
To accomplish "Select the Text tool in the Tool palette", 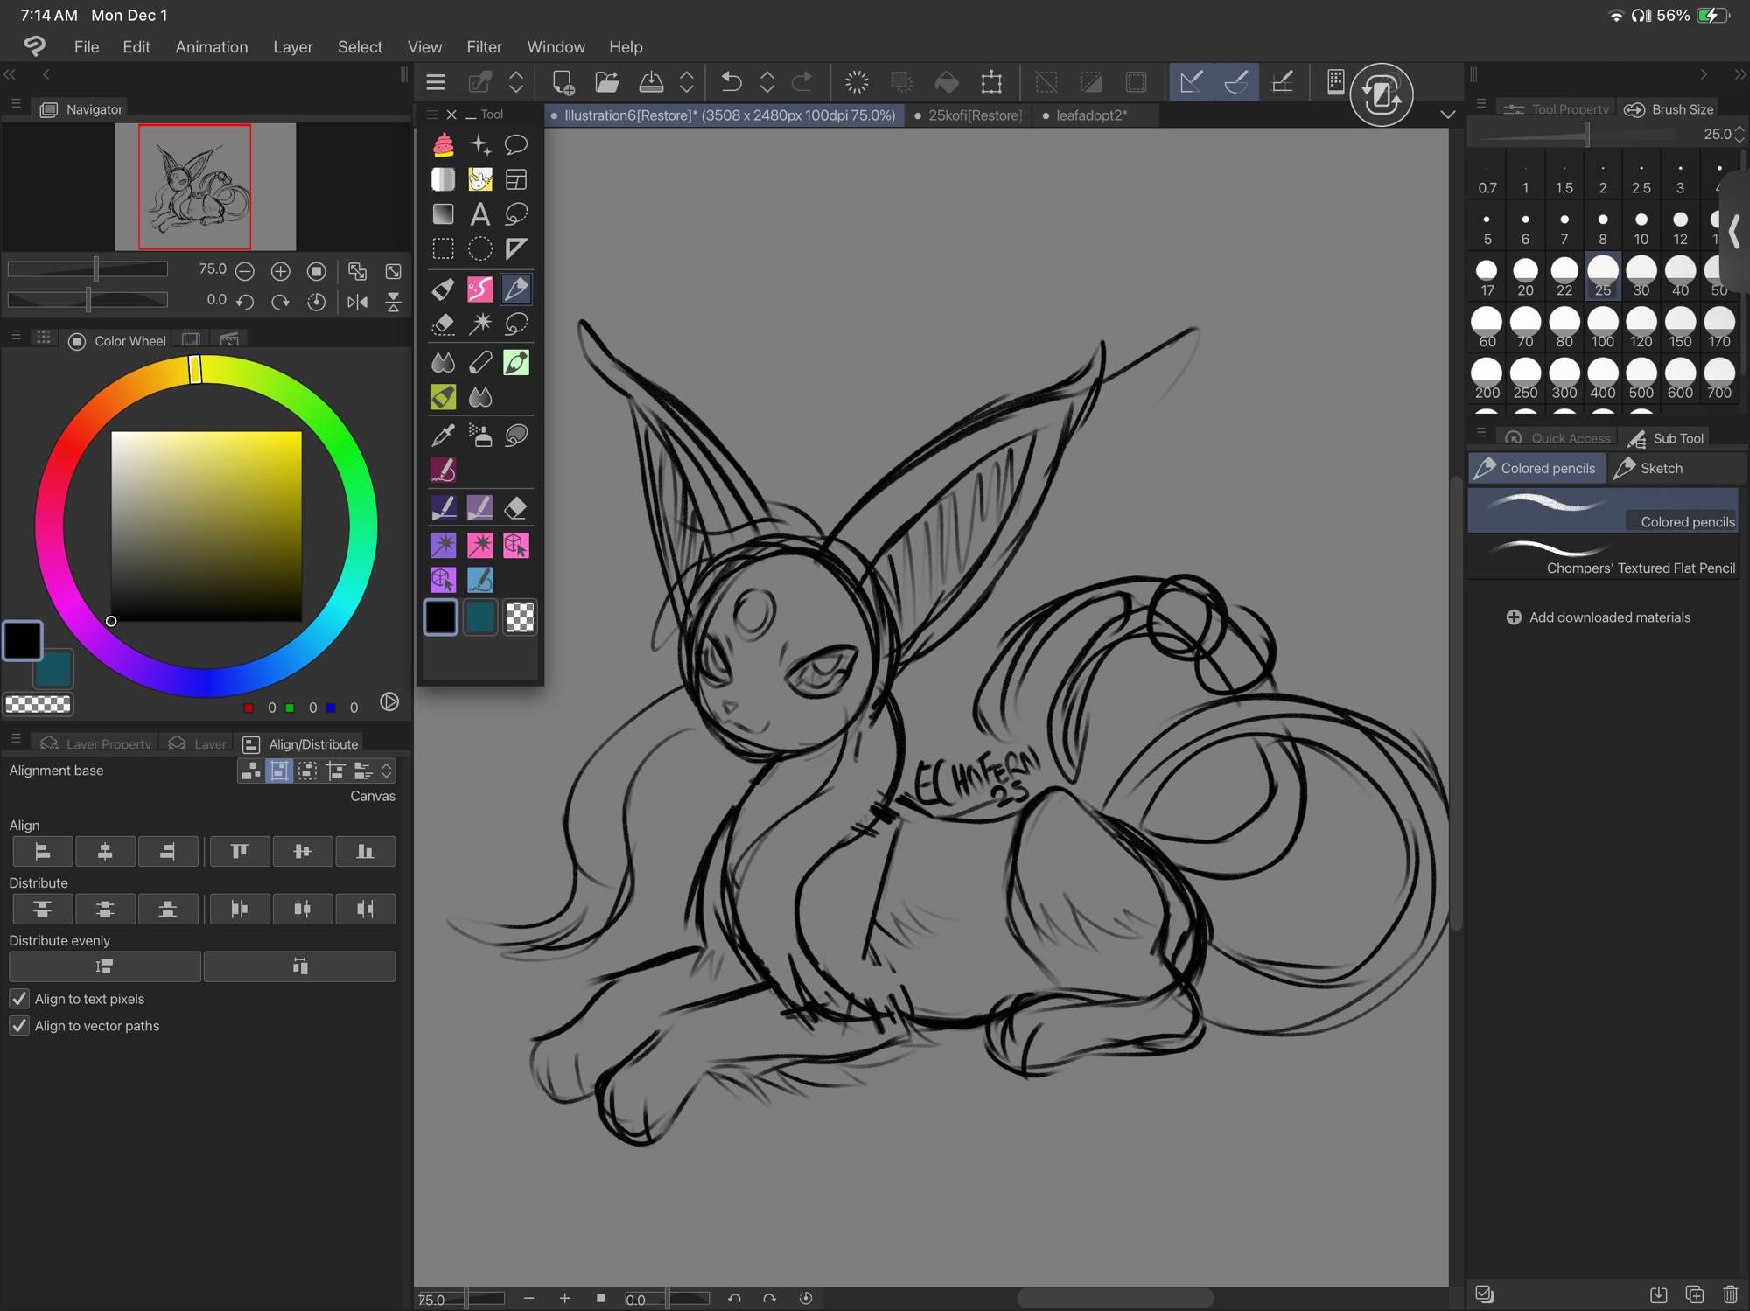I will pos(479,214).
